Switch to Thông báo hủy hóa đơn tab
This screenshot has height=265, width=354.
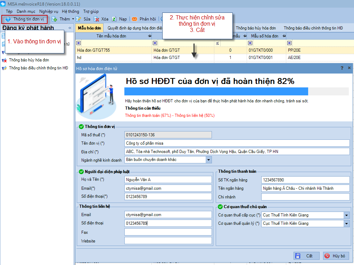[256, 28]
